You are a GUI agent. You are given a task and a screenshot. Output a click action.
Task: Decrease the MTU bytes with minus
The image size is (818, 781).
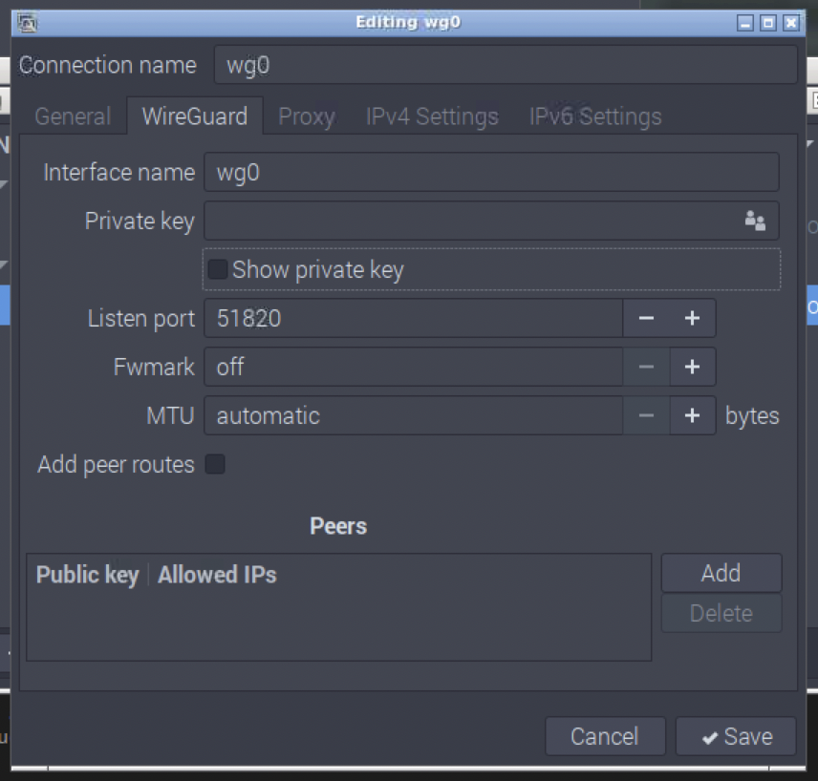tap(647, 415)
